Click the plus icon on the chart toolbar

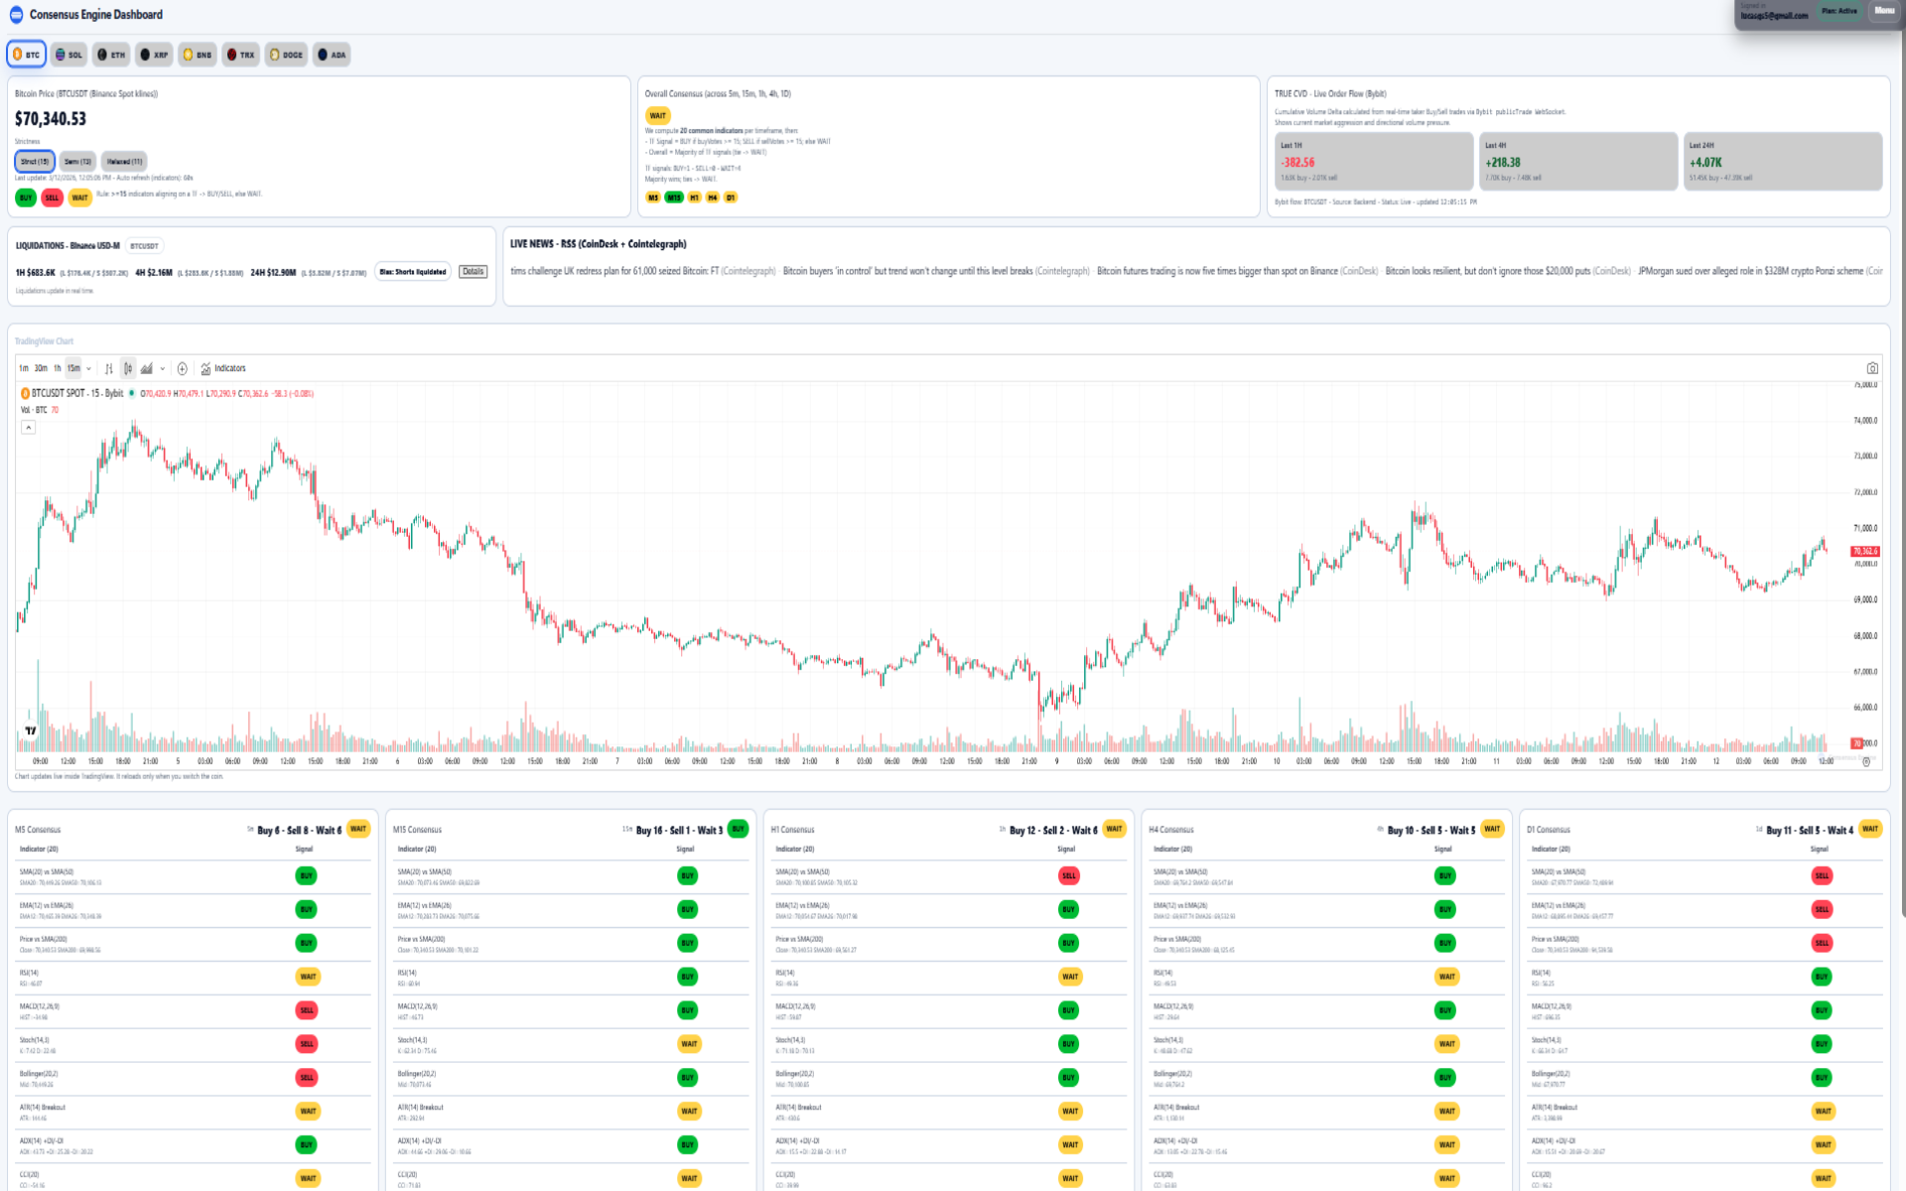pos(183,368)
